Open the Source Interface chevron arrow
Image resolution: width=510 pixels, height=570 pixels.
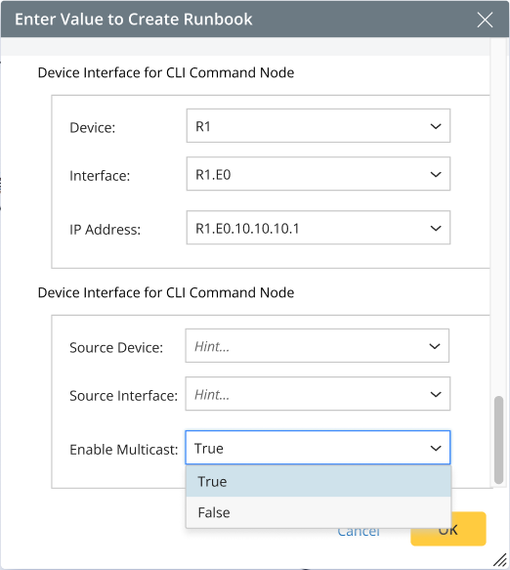[436, 394]
